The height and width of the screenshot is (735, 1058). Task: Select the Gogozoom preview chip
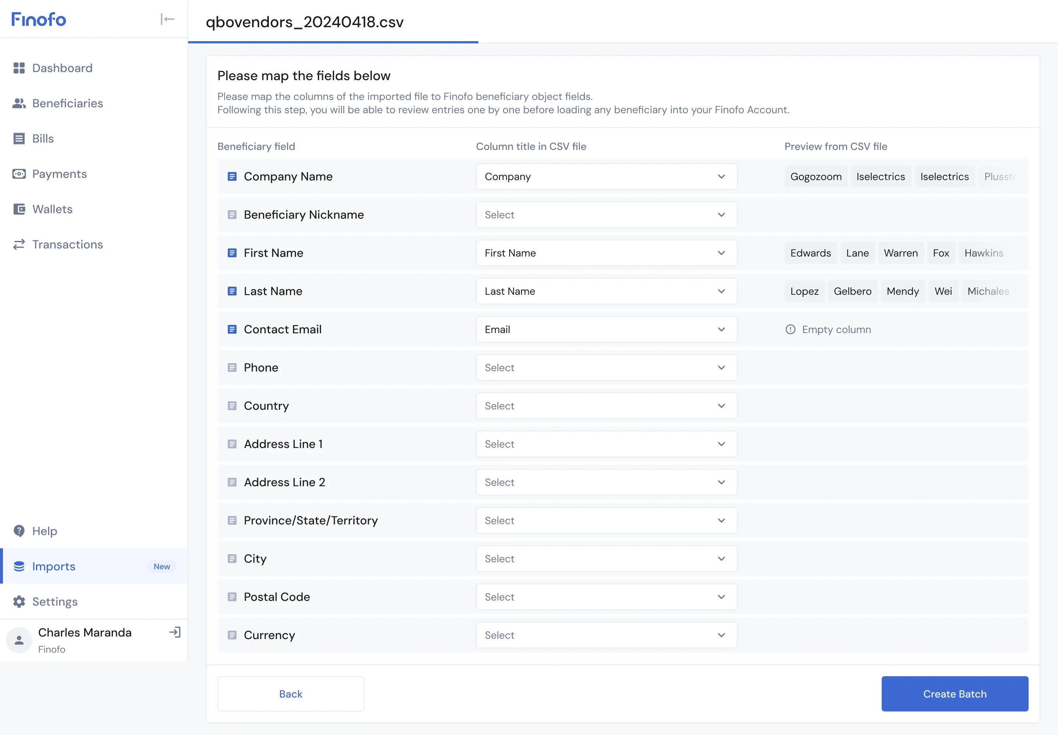tap(816, 176)
